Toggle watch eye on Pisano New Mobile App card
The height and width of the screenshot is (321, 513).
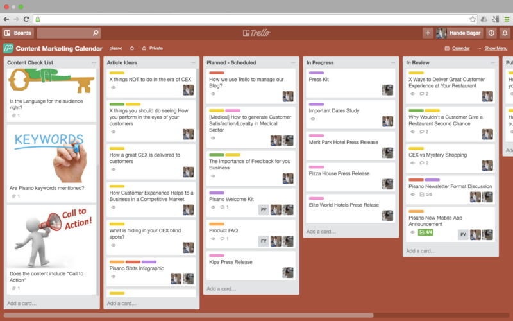point(412,232)
